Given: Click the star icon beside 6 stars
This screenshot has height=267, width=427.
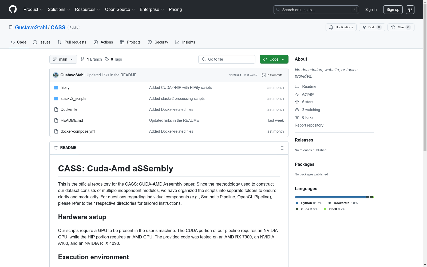Looking at the screenshot, I should click(x=297, y=102).
